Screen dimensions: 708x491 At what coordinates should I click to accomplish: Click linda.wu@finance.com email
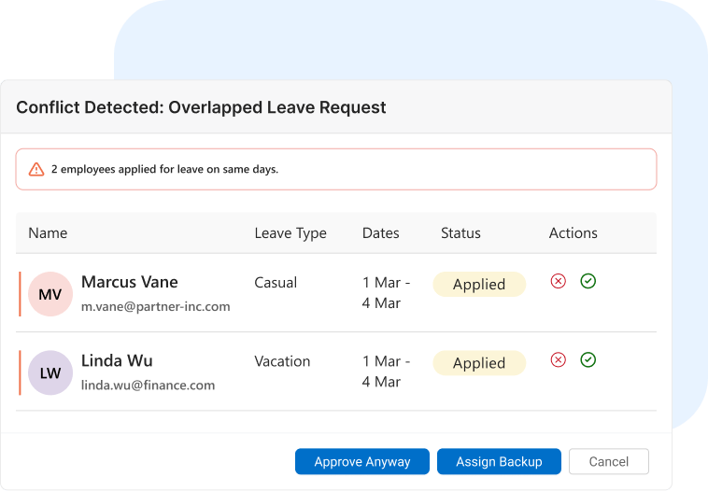pos(148,385)
